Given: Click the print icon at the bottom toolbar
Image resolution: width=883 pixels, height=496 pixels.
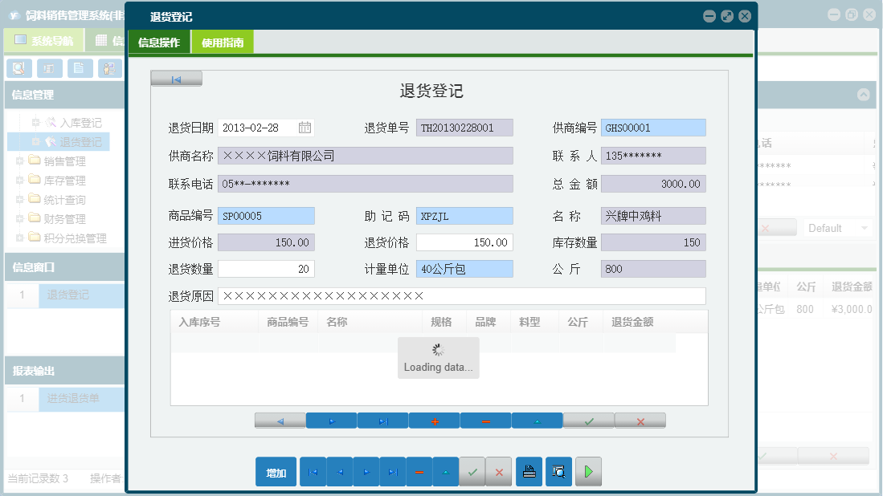Looking at the screenshot, I should [x=529, y=472].
